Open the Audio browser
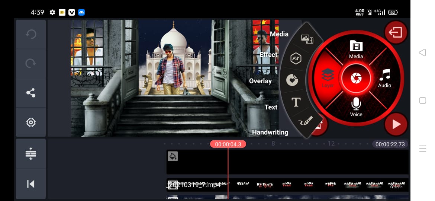 384,78
